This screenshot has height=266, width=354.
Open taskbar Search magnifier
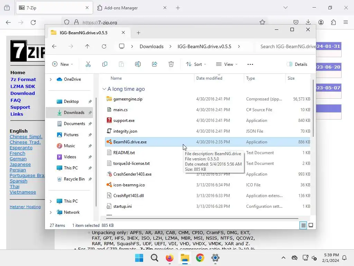(x=155, y=258)
